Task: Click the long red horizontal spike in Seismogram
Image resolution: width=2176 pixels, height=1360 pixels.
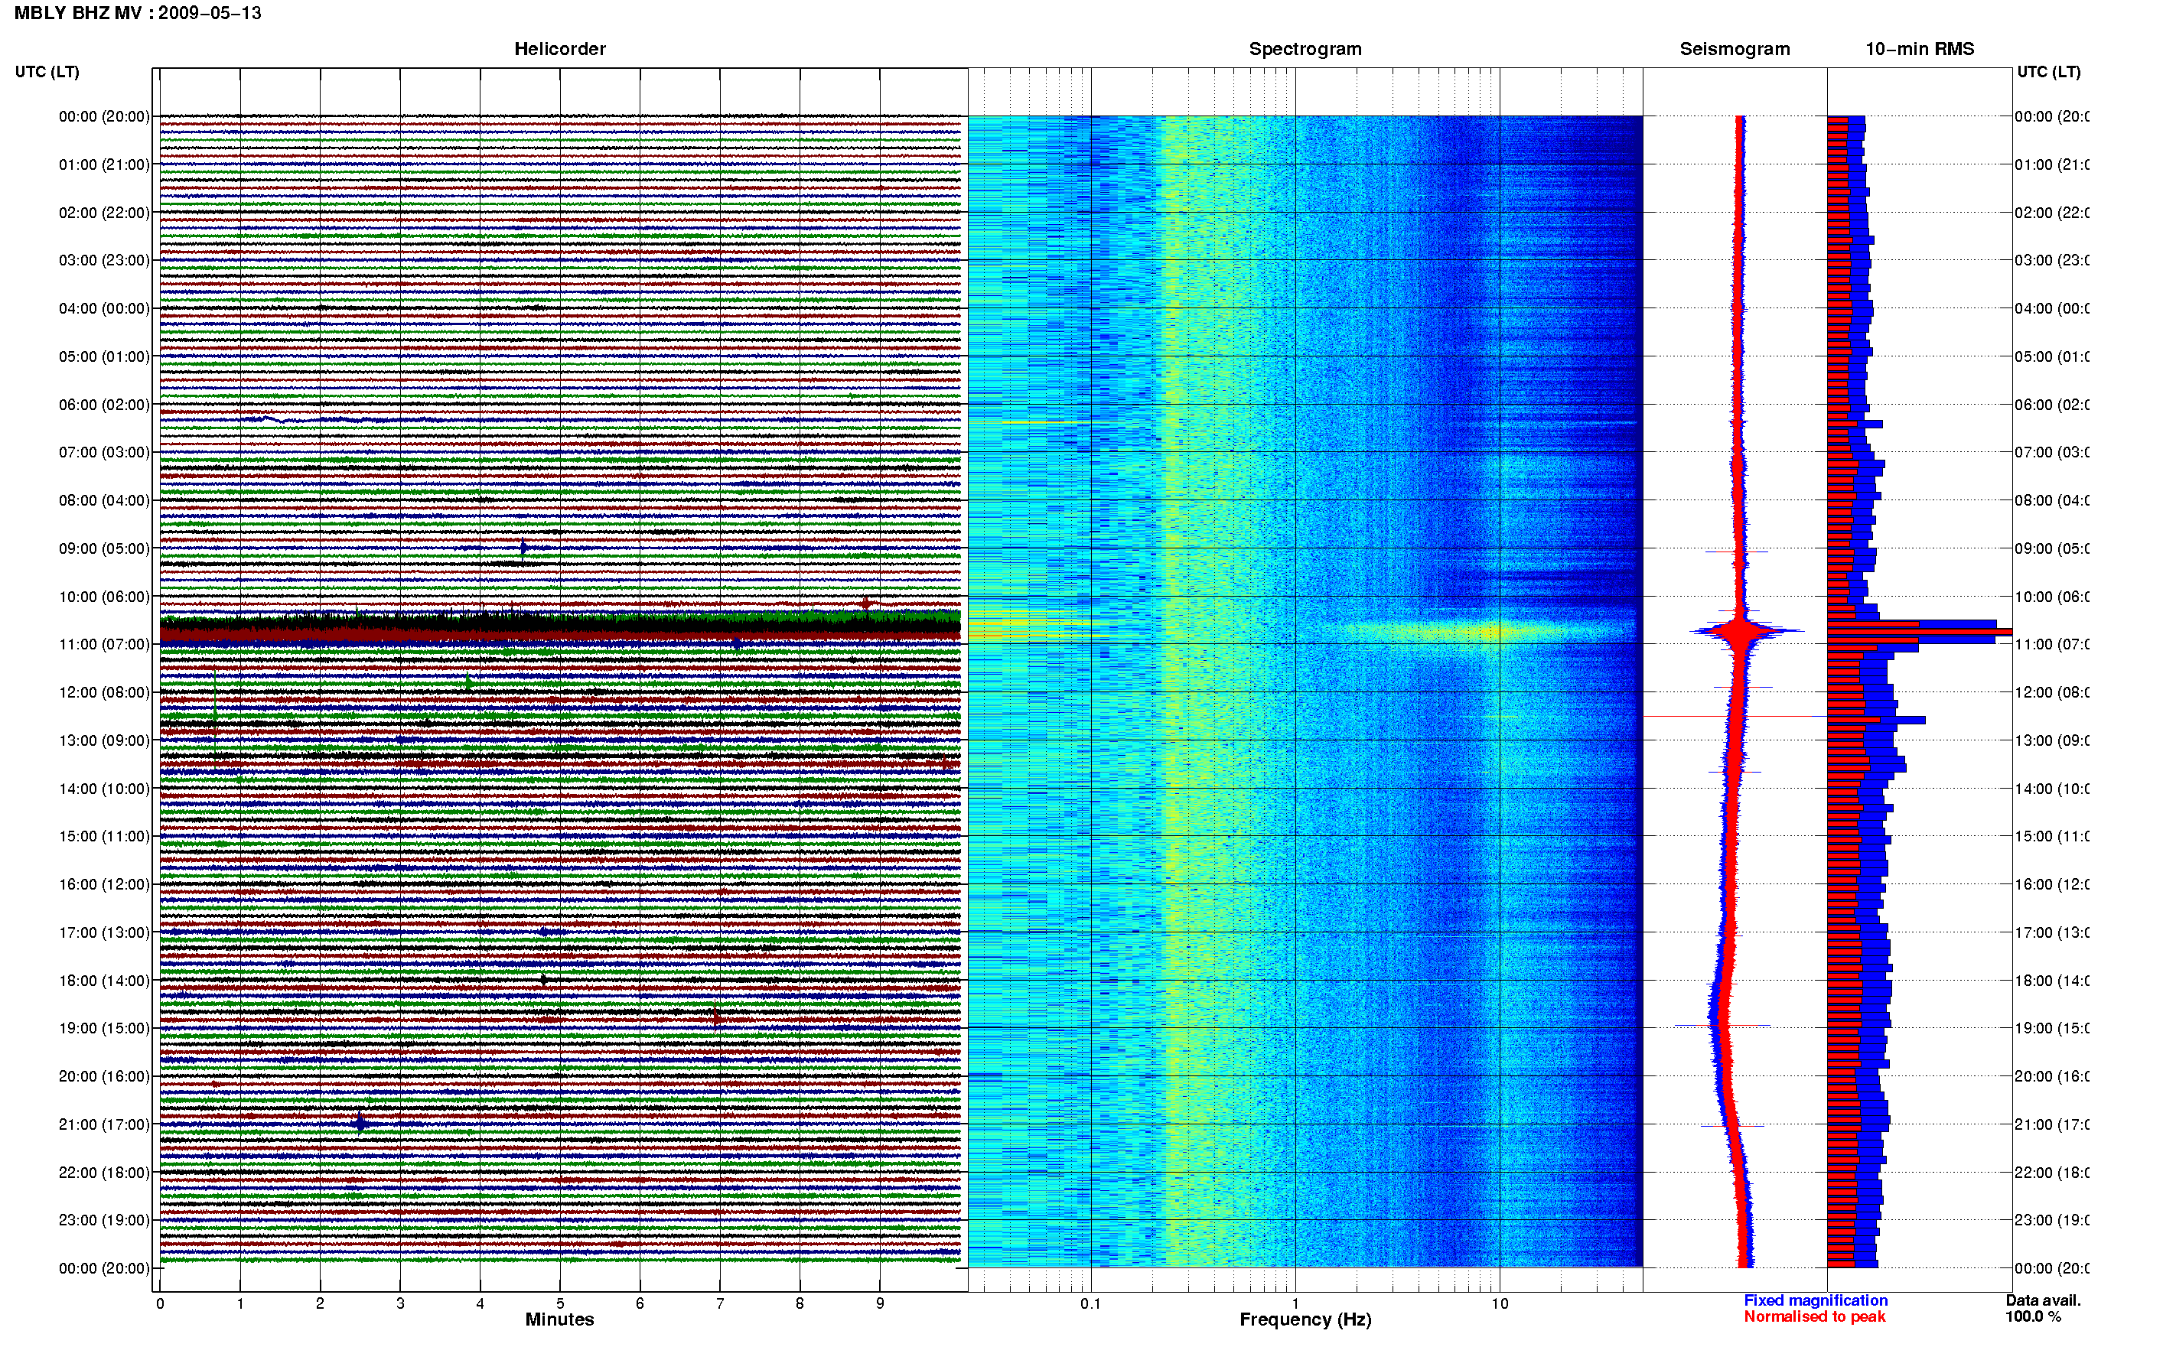Action: click(x=1735, y=717)
